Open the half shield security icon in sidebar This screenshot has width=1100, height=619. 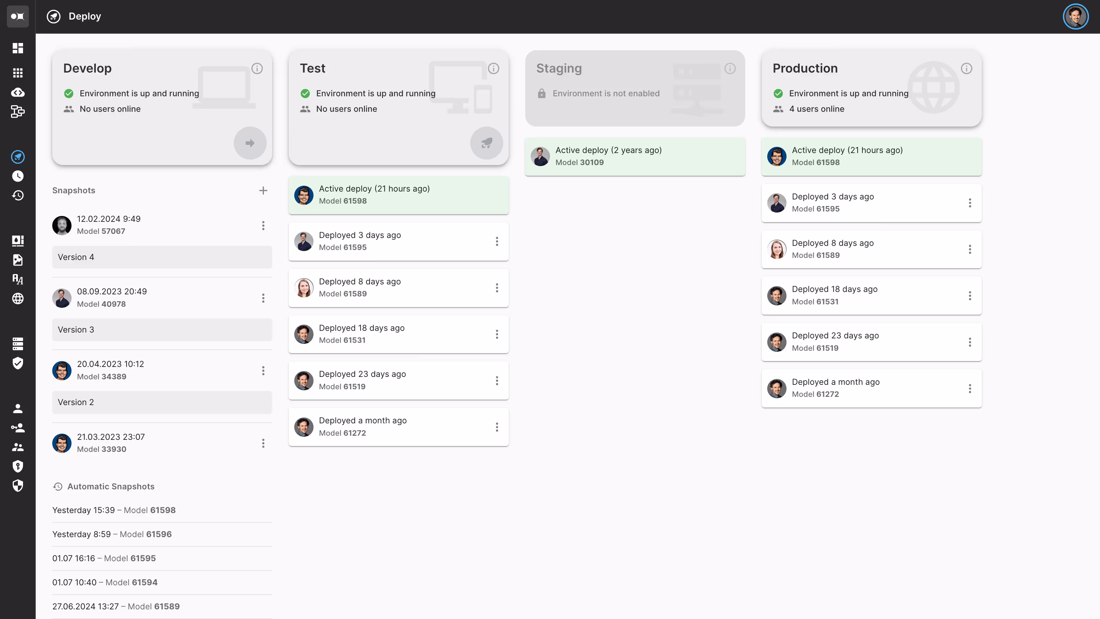click(x=18, y=486)
